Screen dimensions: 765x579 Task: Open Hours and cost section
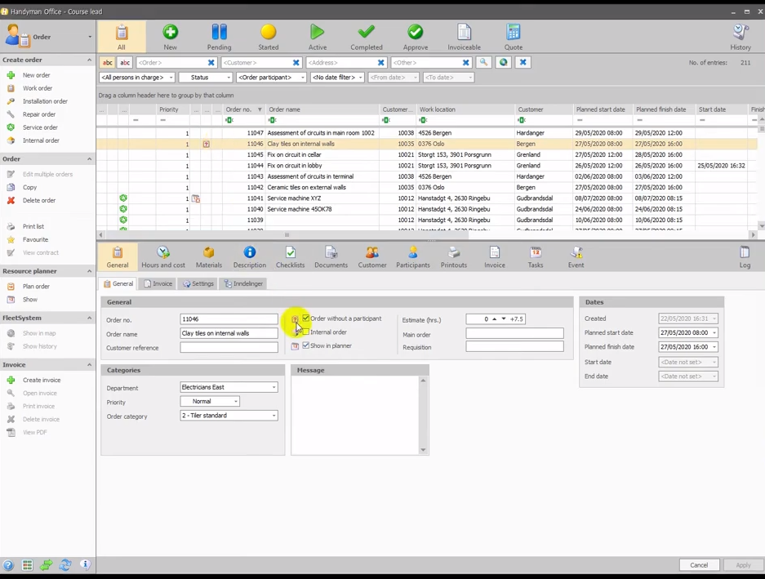[x=163, y=256]
